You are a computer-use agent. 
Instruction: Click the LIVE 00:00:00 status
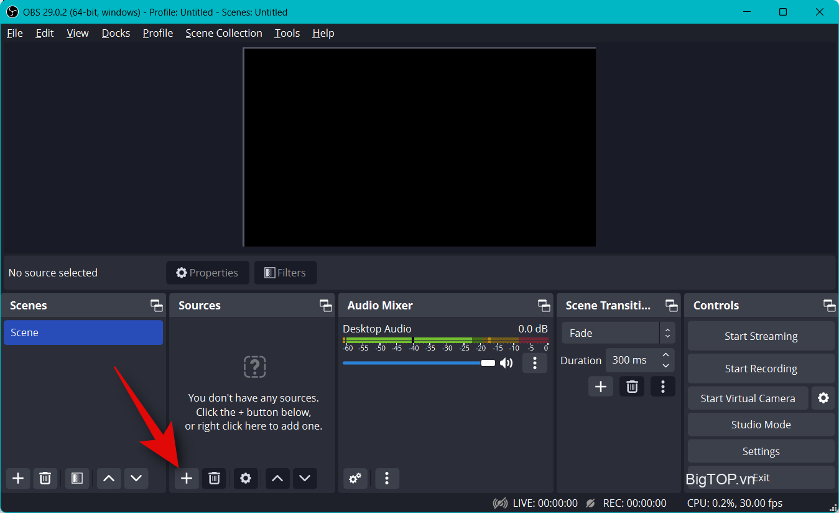[535, 503]
